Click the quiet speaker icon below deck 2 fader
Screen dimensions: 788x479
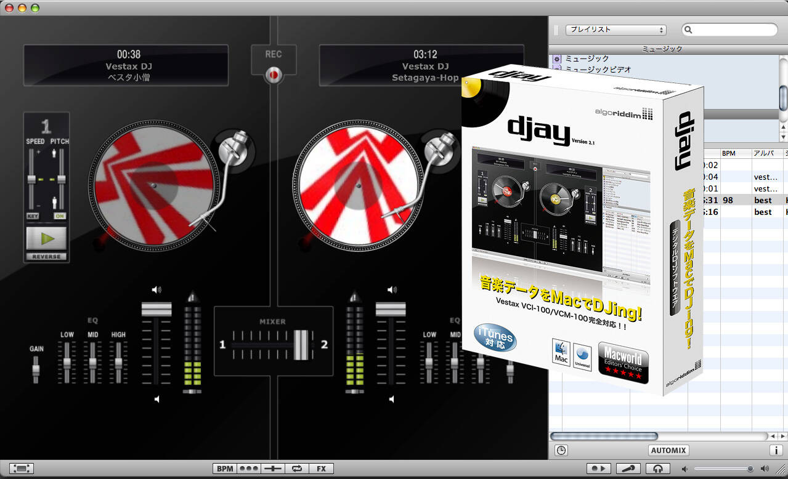(x=391, y=399)
